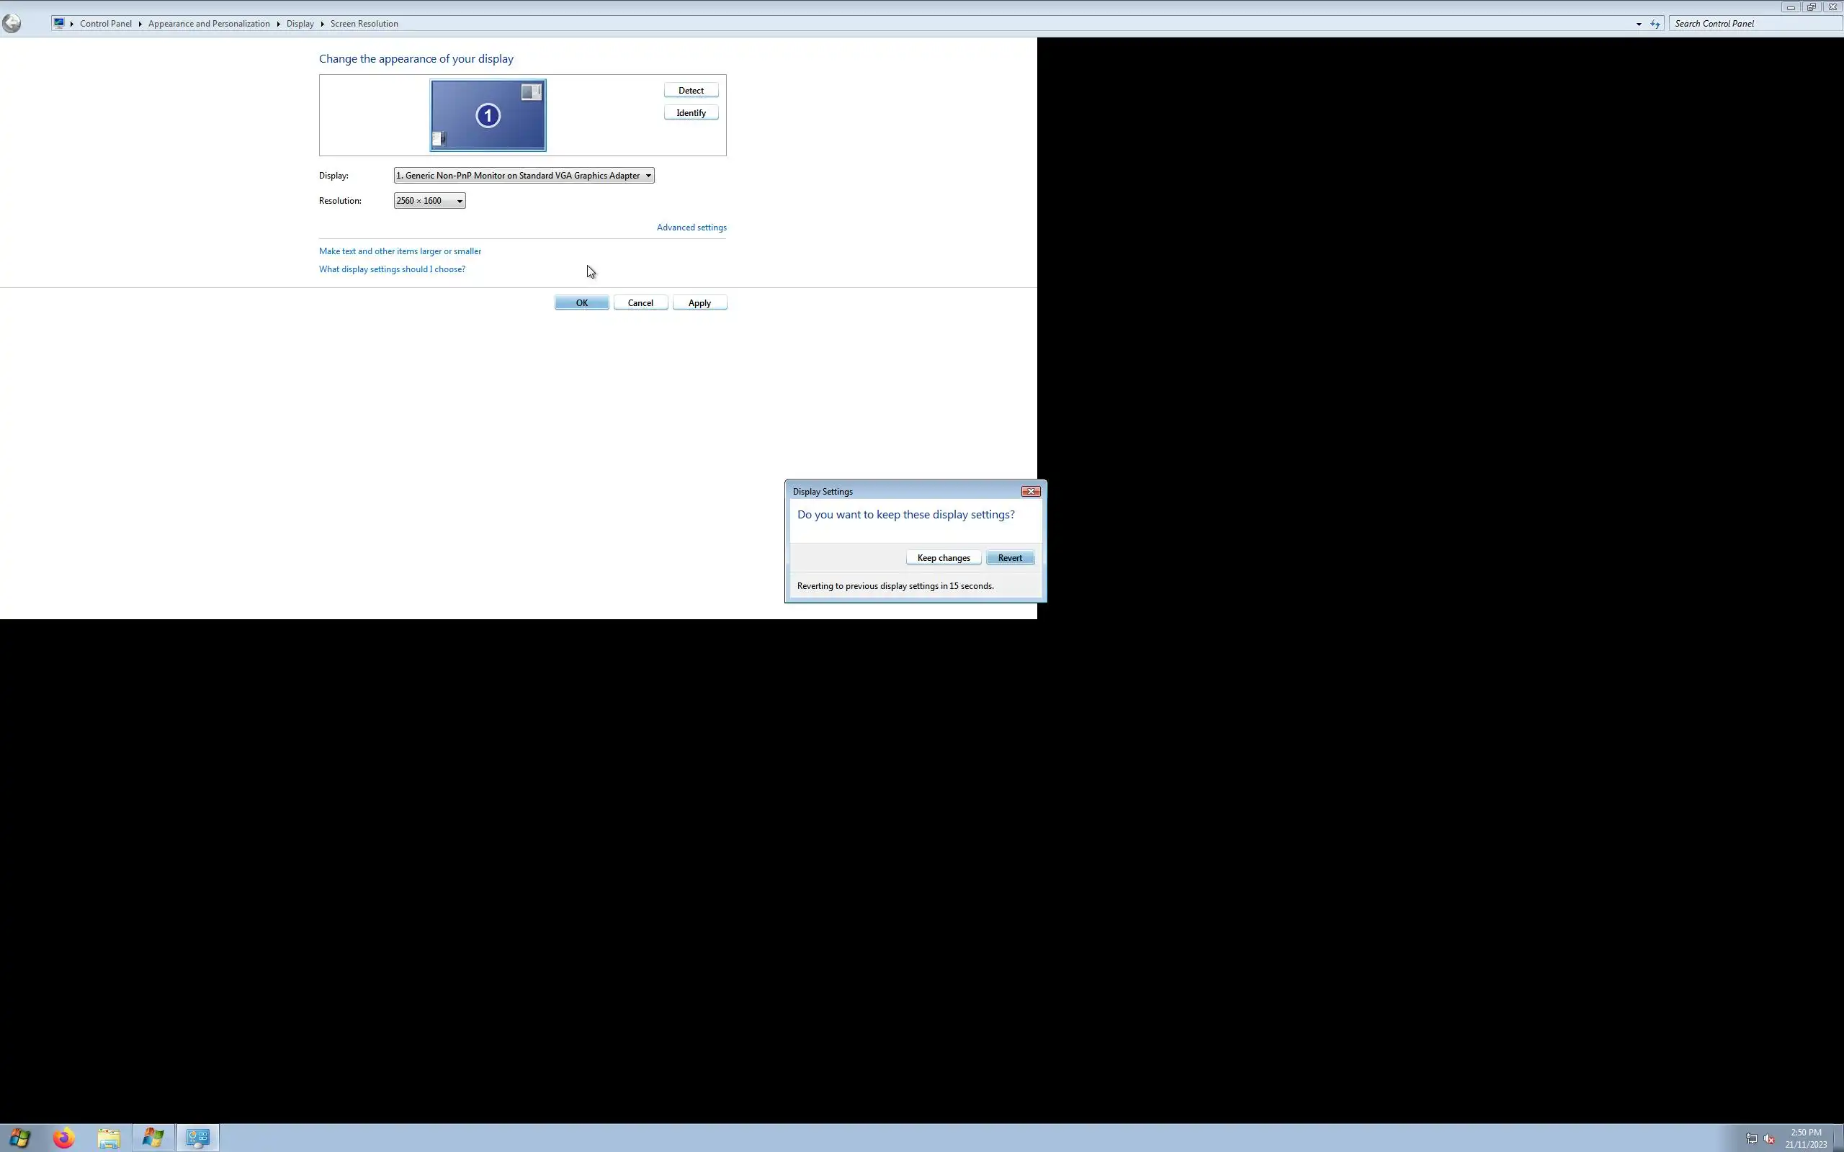The image size is (1844, 1152).
Task: Open Advanced settings link
Action: coord(691,228)
